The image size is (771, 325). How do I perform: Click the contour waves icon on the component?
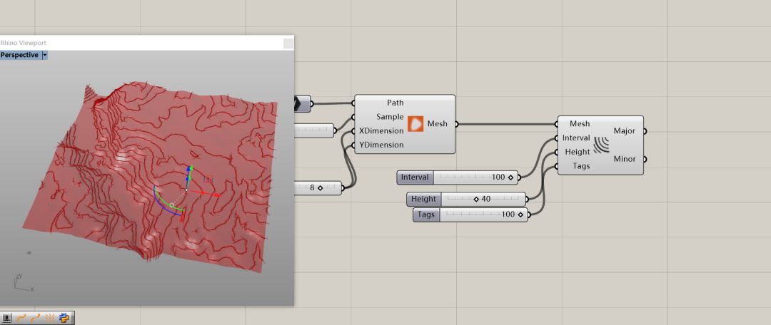click(602, 145)
